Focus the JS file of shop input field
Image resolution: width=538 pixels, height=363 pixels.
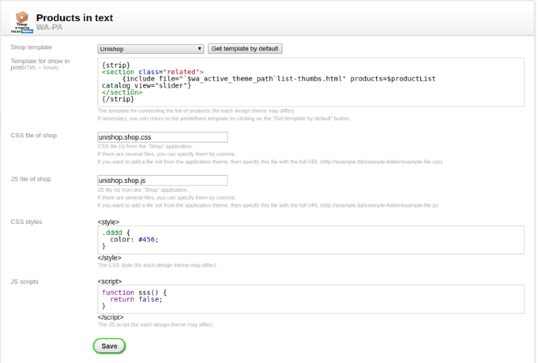pos(163,181)
